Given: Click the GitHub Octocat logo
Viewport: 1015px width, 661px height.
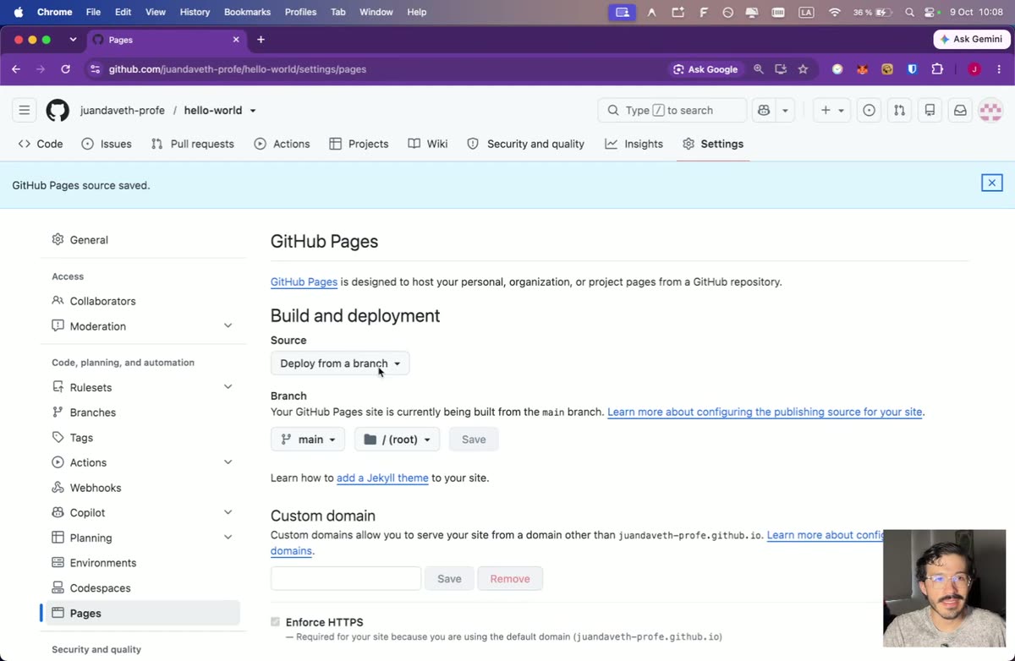Looking at the screenshot, I should pyautogui.click(x=58, y=110).
